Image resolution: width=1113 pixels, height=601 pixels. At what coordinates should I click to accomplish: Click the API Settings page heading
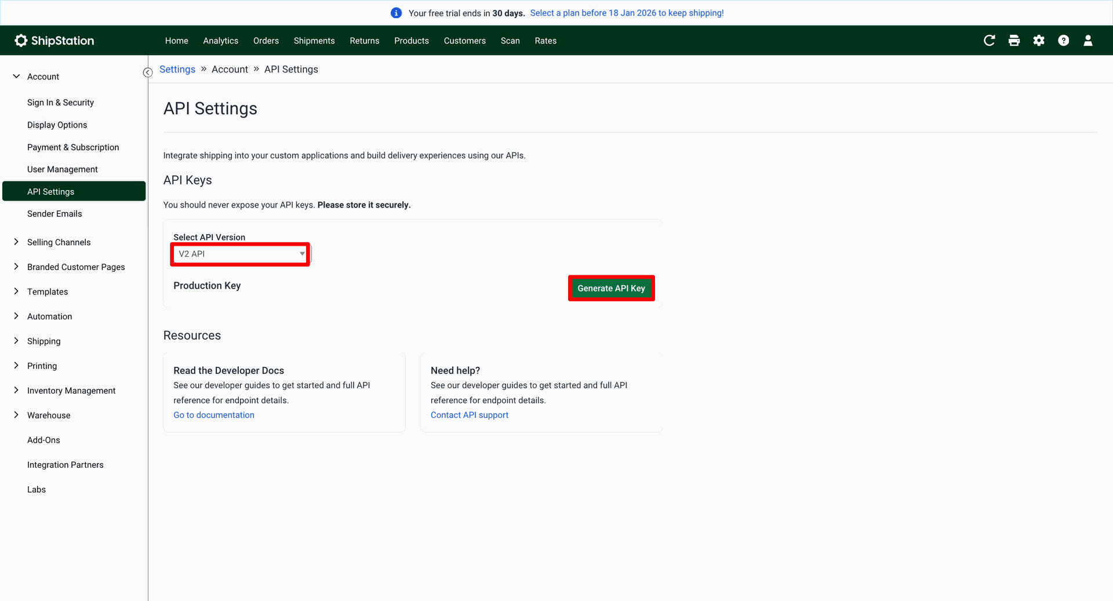tap(210, 108)
